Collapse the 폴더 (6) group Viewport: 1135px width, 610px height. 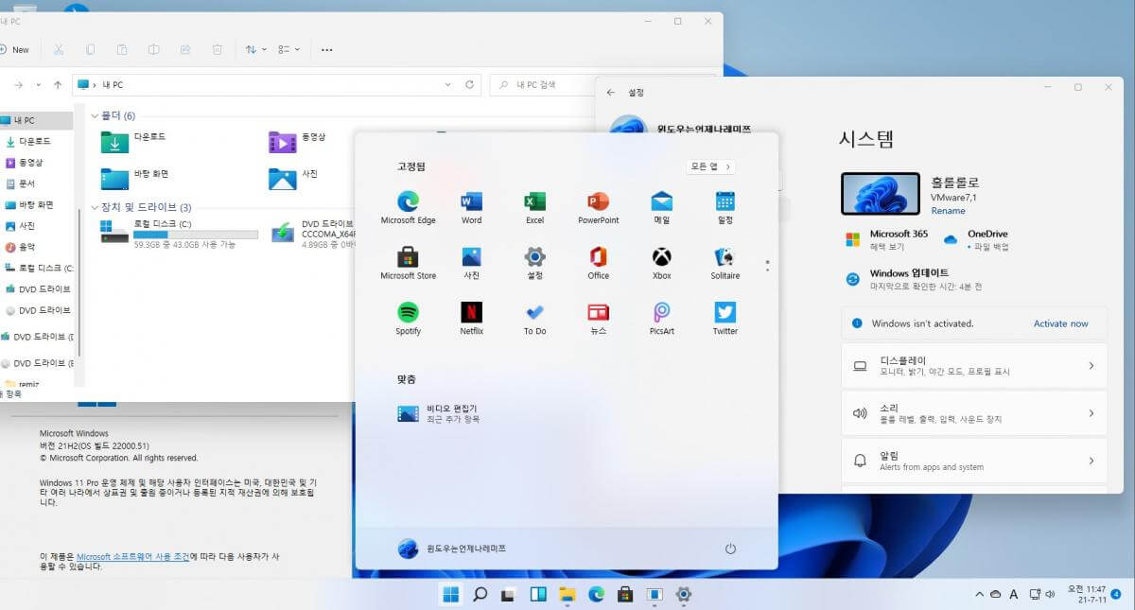pos(95,115)
